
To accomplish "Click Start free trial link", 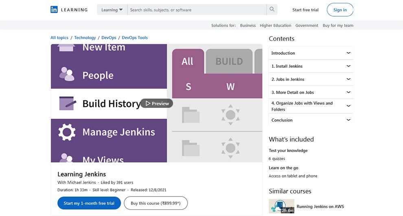I will click(305, 10).
